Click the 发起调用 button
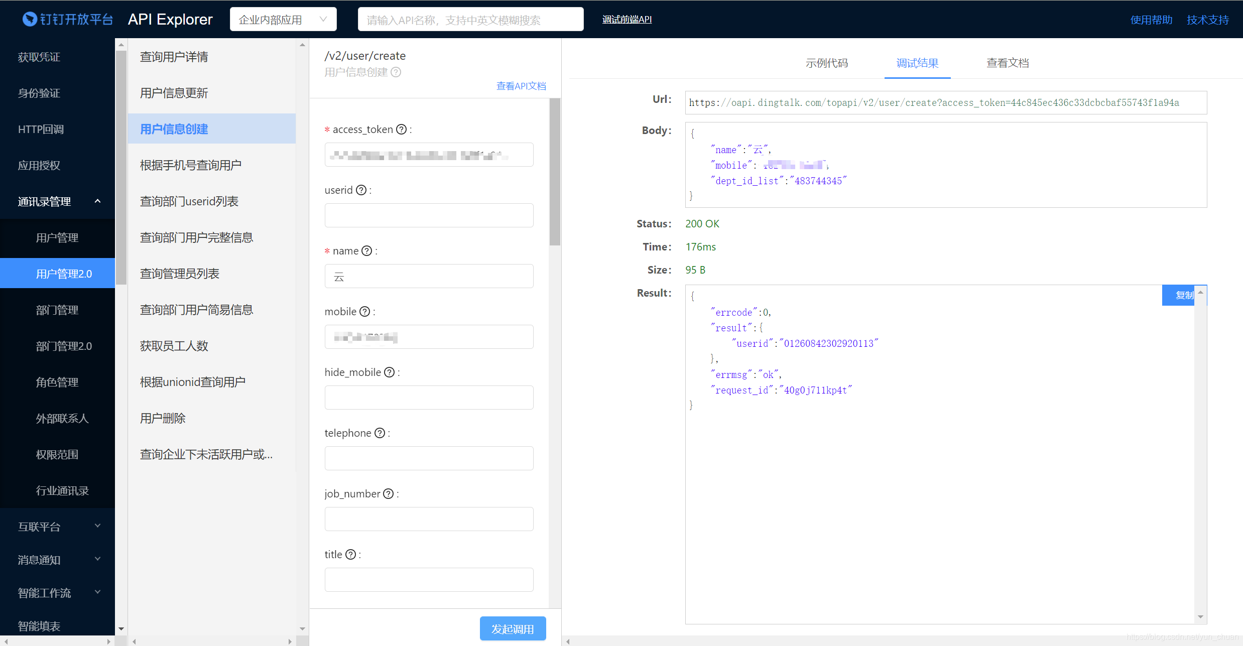The height and width of the screenshot is (646, 1243). pyautogui.click(x=513, y=628)
